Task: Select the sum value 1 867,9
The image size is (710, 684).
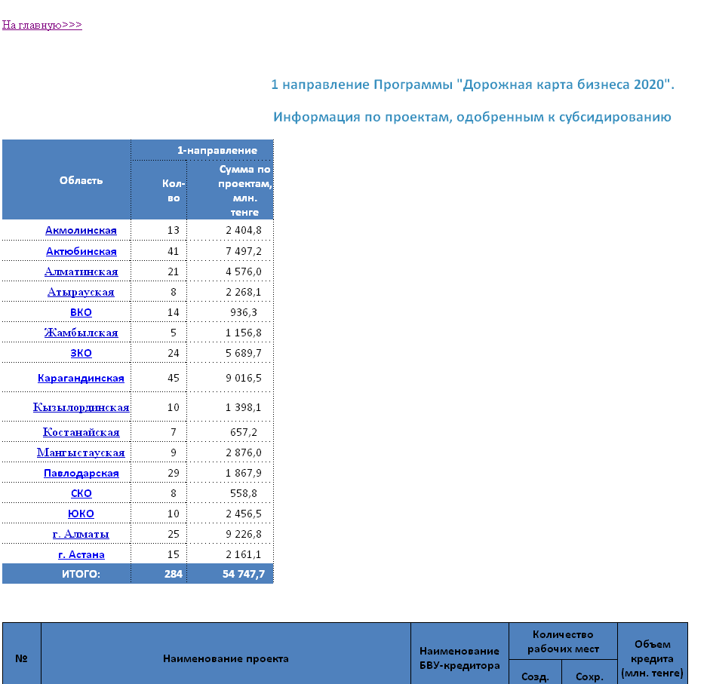Action: (x=244, y=473)
